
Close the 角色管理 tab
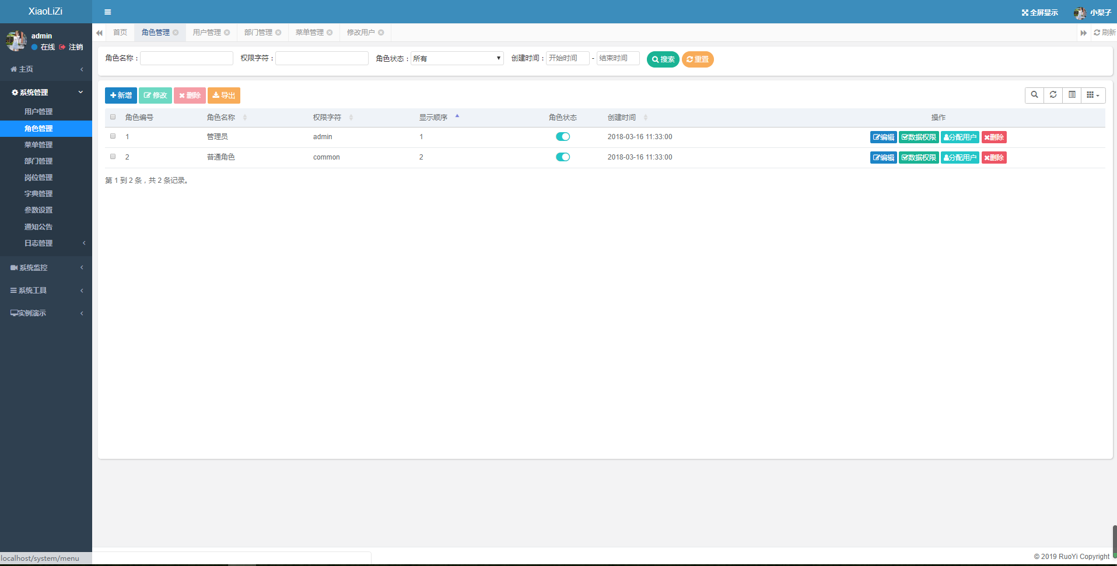[x=176, y=33]
